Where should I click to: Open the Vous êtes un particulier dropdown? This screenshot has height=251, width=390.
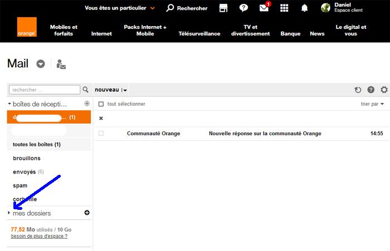click(120, 8)
